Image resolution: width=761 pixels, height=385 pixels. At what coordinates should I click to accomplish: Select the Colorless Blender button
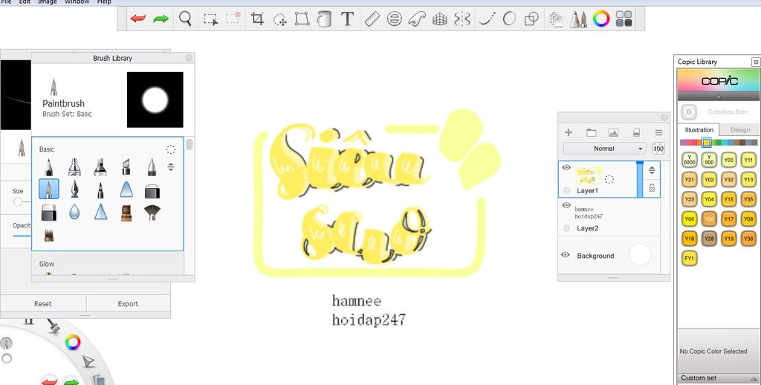tap(689, 111)
